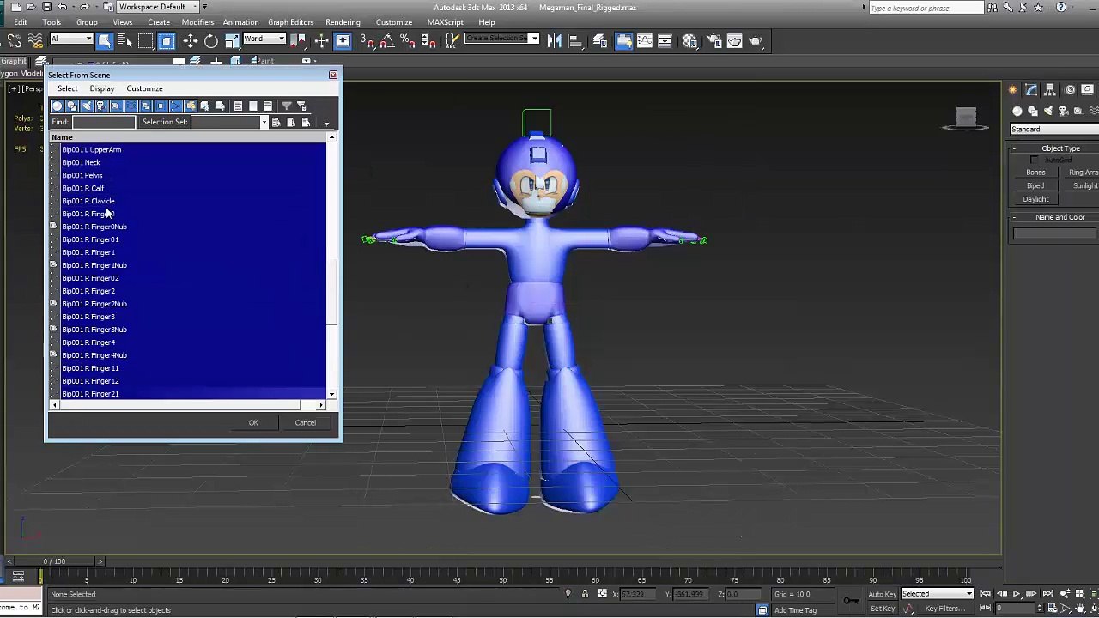Toggle Set Key mode
This screenshot has height=618, width=1099.
881,609
